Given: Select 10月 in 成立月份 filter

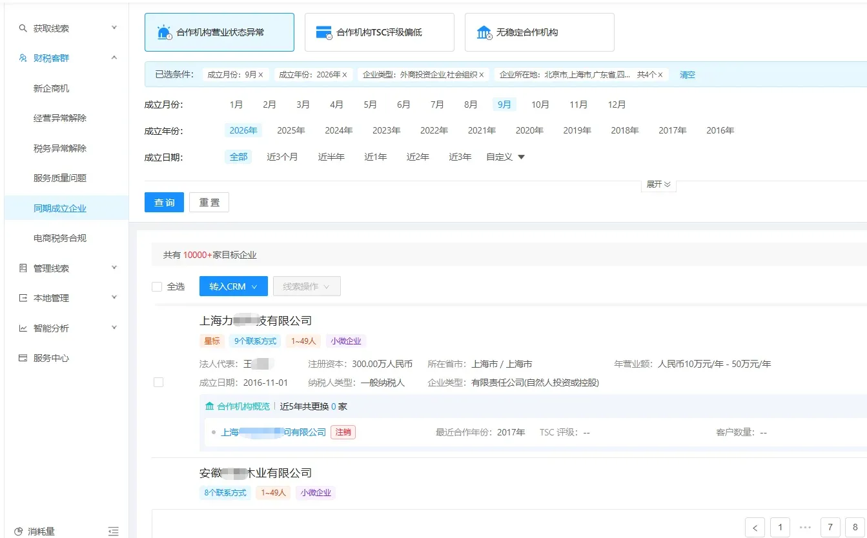Looking at the screenshot, I should click(540, 105).
